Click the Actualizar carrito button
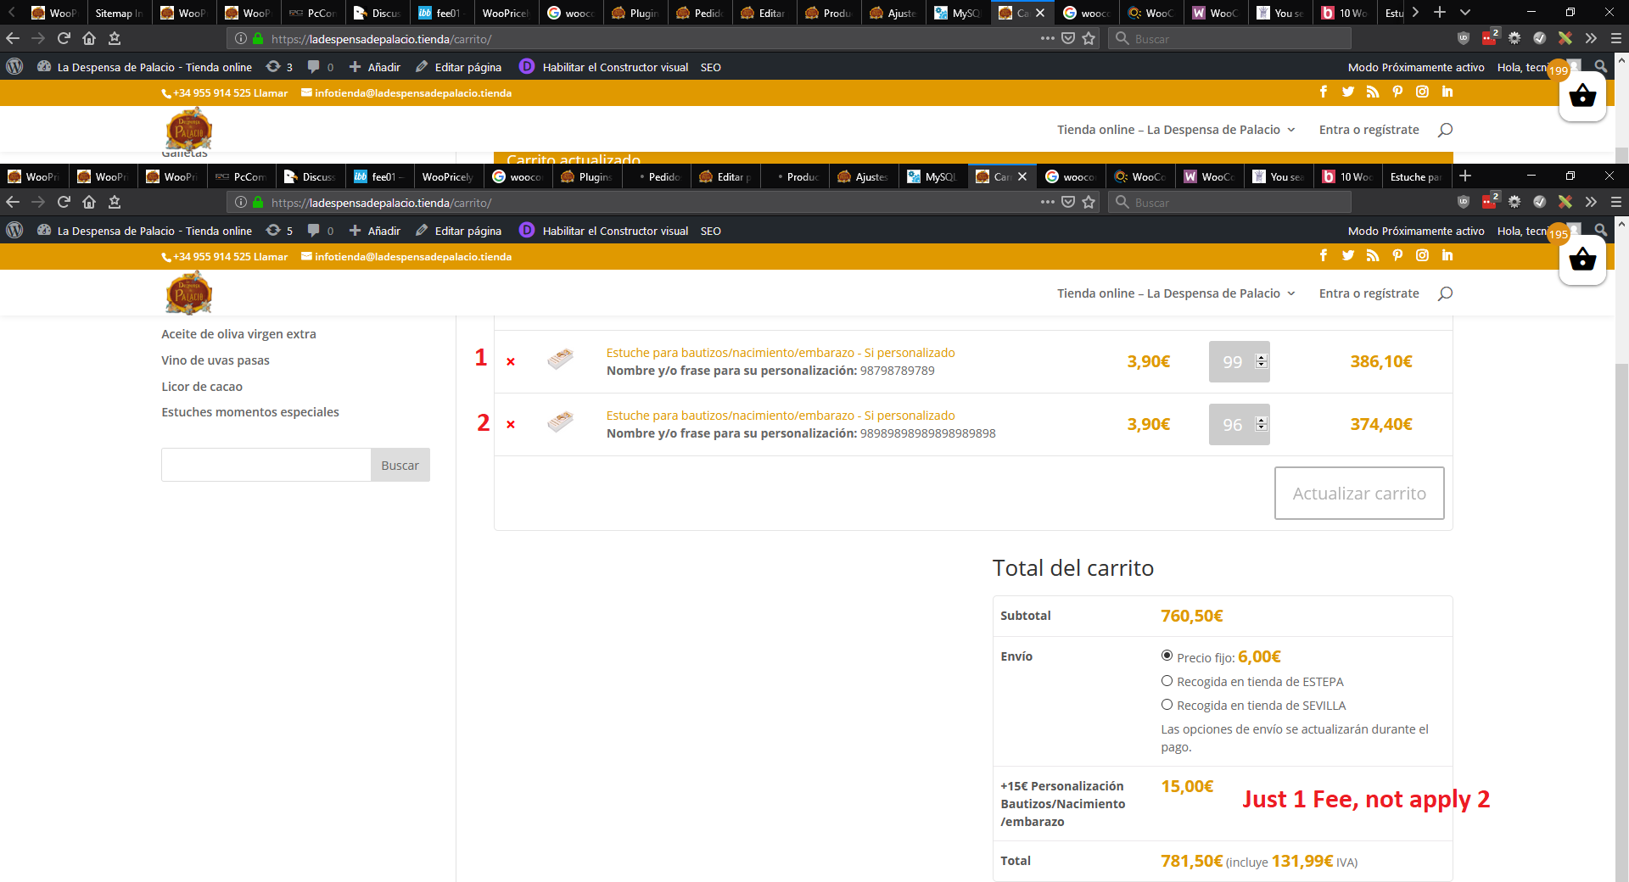The height and width of the screenshot is (882, 1629). pyautogui.click(x=1359, y=493)
